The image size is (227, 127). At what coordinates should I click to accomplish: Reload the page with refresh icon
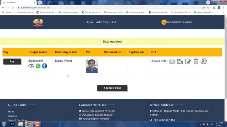13,8
